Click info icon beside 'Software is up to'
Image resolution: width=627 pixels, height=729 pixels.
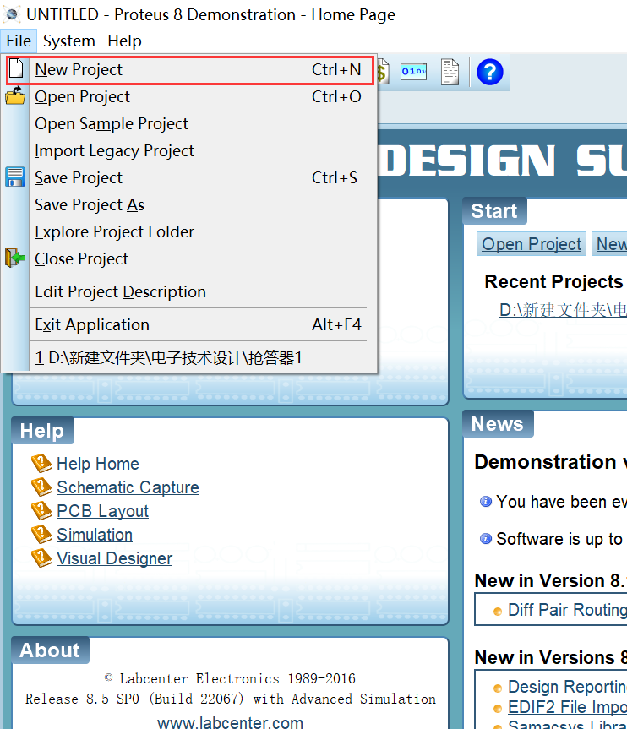[x=486, y=539]
